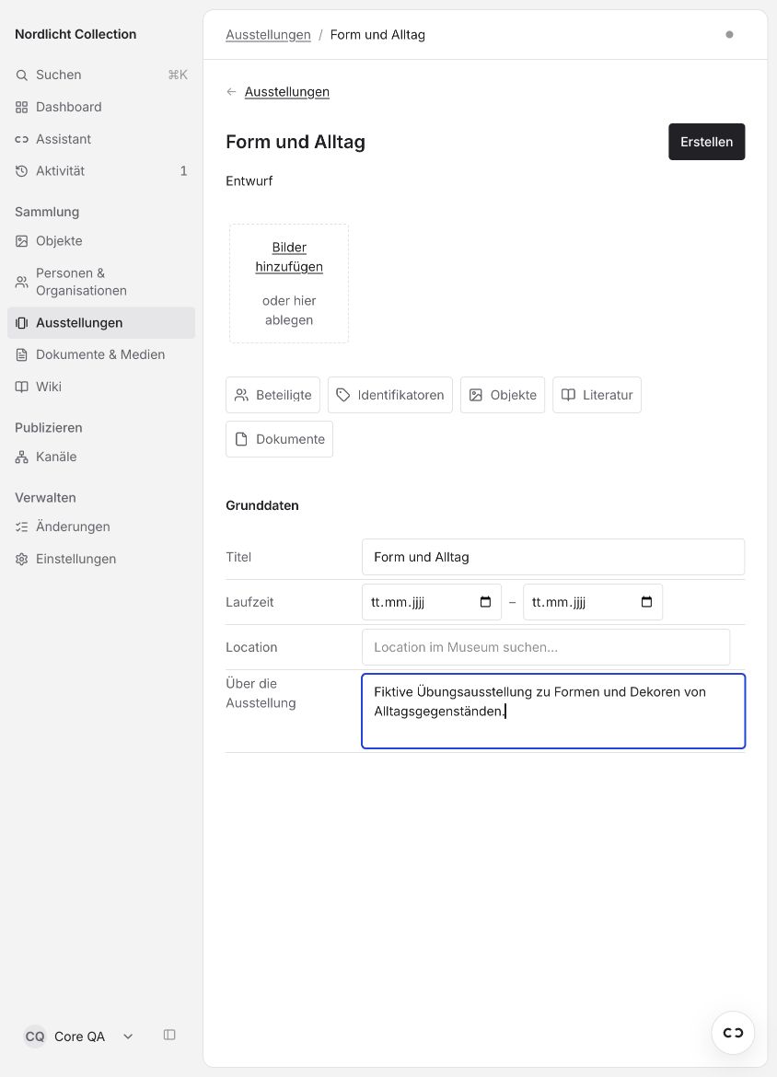This screenshot has width=777, height=1077.
Task: Open the Literatur tab
Action: (597, 395)
